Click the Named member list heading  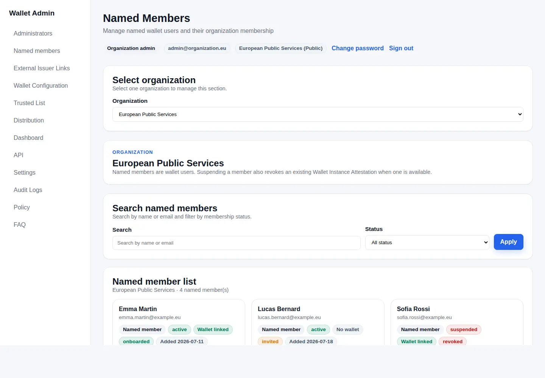(154, 282)
